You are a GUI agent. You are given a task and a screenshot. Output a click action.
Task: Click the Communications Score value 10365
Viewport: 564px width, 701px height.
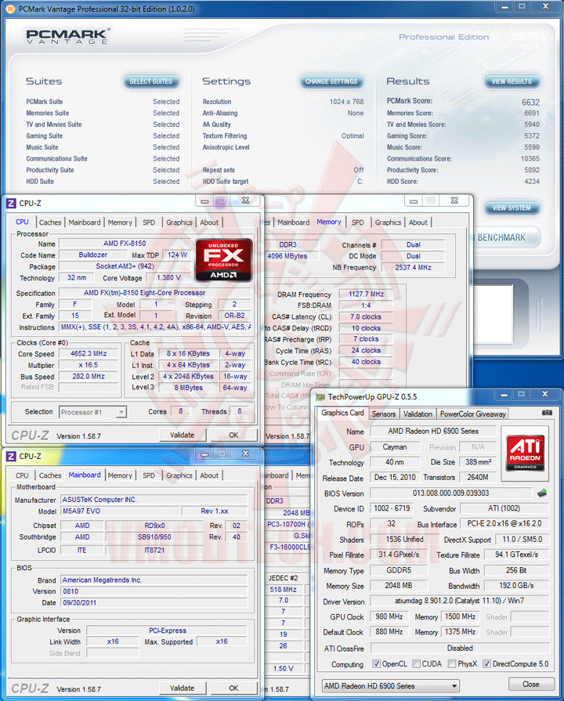(x=530, y=159)
